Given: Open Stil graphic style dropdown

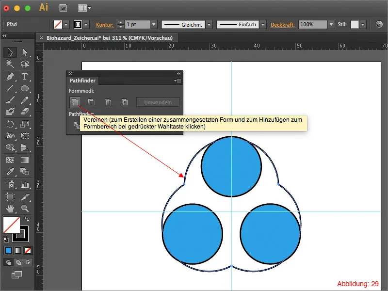Looking at the screenshot, I should 363,25.
